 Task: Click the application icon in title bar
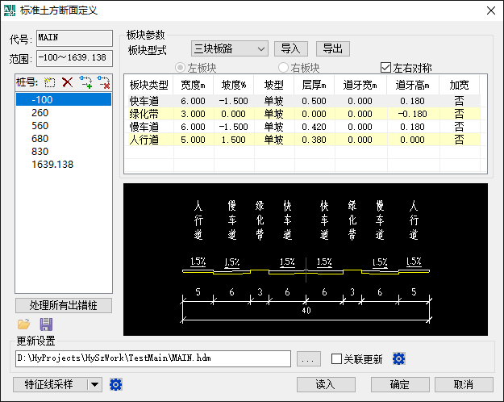(10, 10)
